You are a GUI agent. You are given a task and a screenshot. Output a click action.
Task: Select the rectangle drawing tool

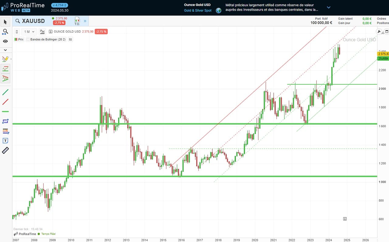tap(5, 121)
